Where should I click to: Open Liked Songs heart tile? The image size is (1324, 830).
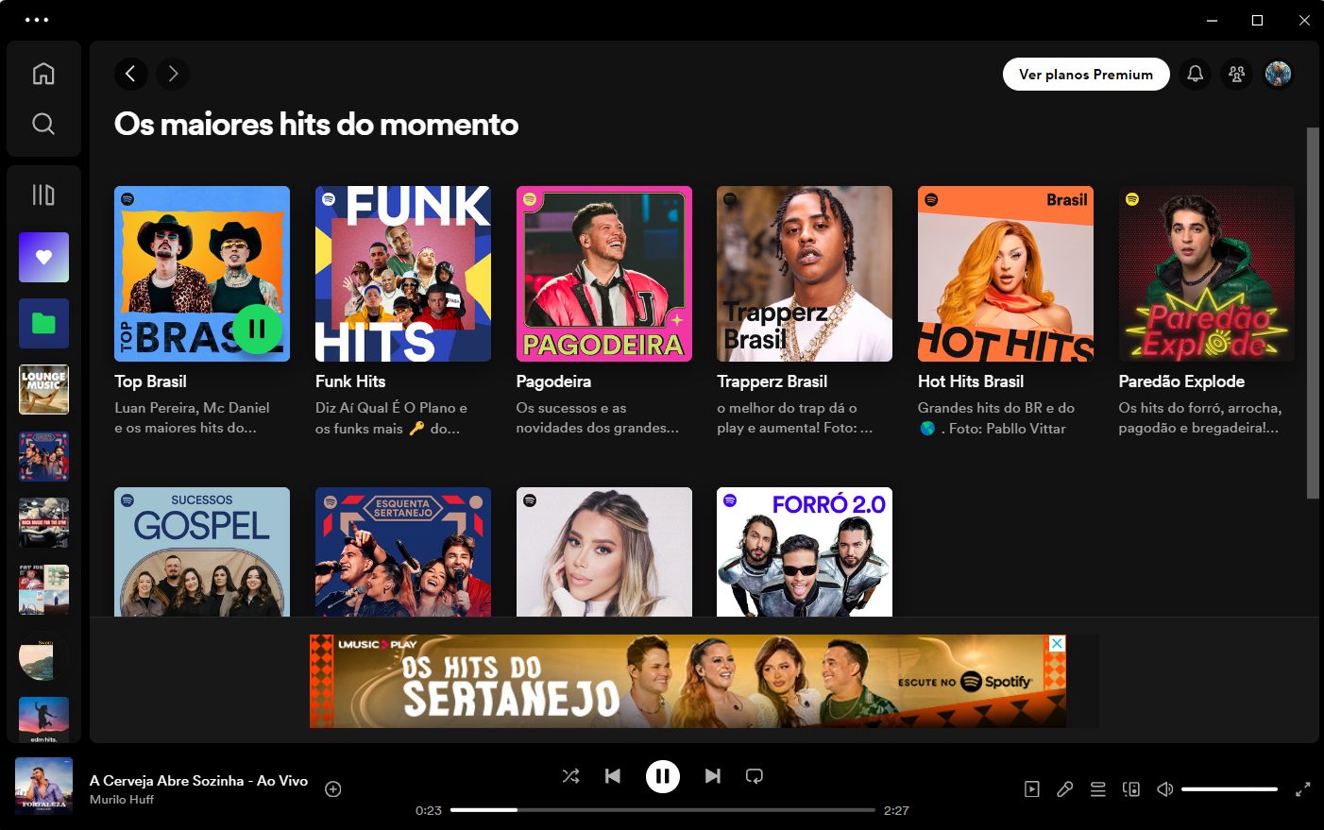tap(43, 257)
